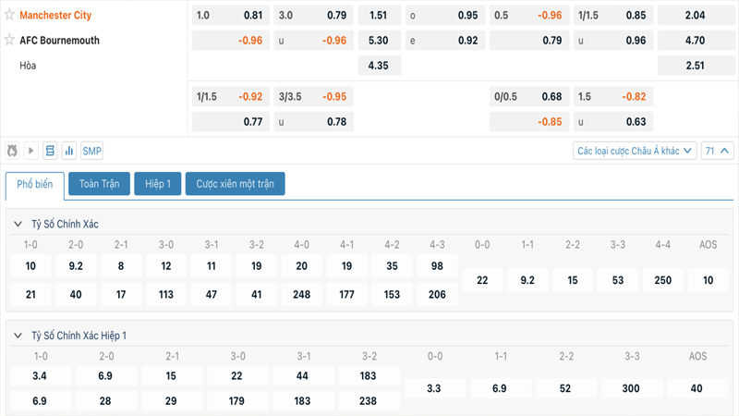
Task: Collapse the 71 markets counter
Action: pos(718,151)
